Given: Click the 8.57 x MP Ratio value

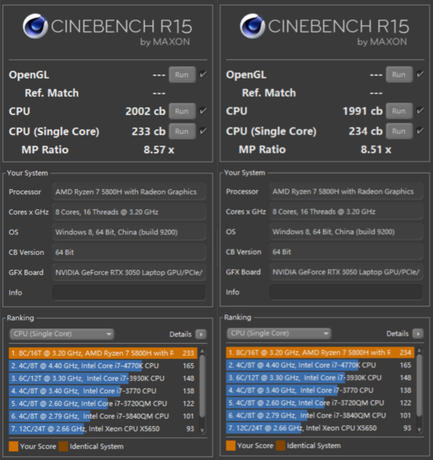Looking at the screenshot, I should click(159, 149).
